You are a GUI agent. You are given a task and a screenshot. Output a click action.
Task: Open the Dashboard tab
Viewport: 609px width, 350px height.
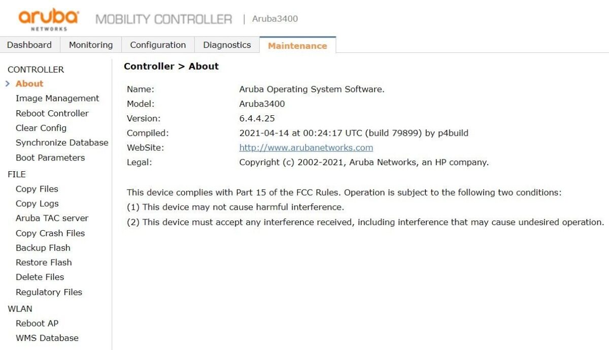pyautogui.click(x=29, y=45)
